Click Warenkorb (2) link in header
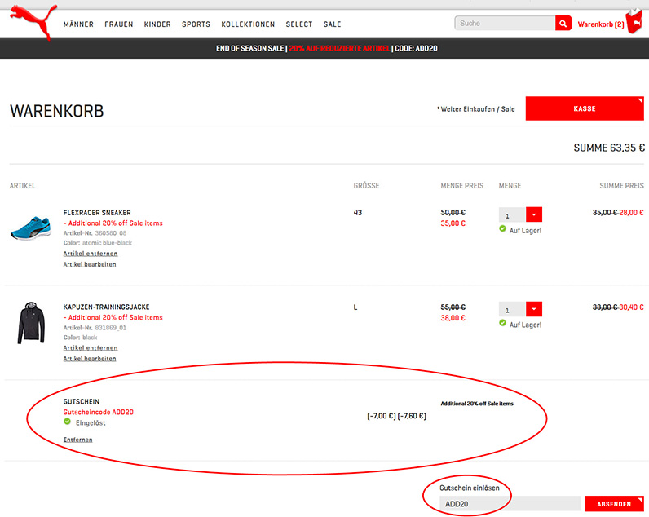Screen dimensions: 649x517 (x=601, y=24)
